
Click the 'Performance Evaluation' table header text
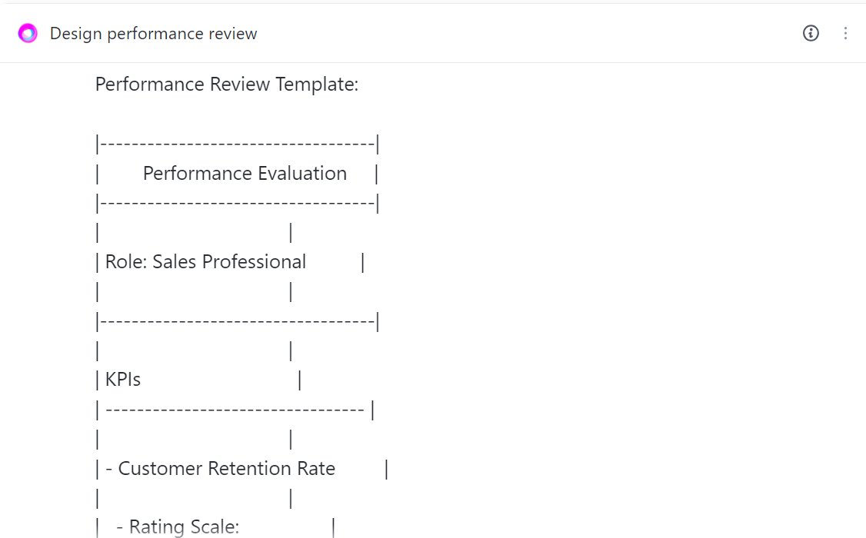245,174
